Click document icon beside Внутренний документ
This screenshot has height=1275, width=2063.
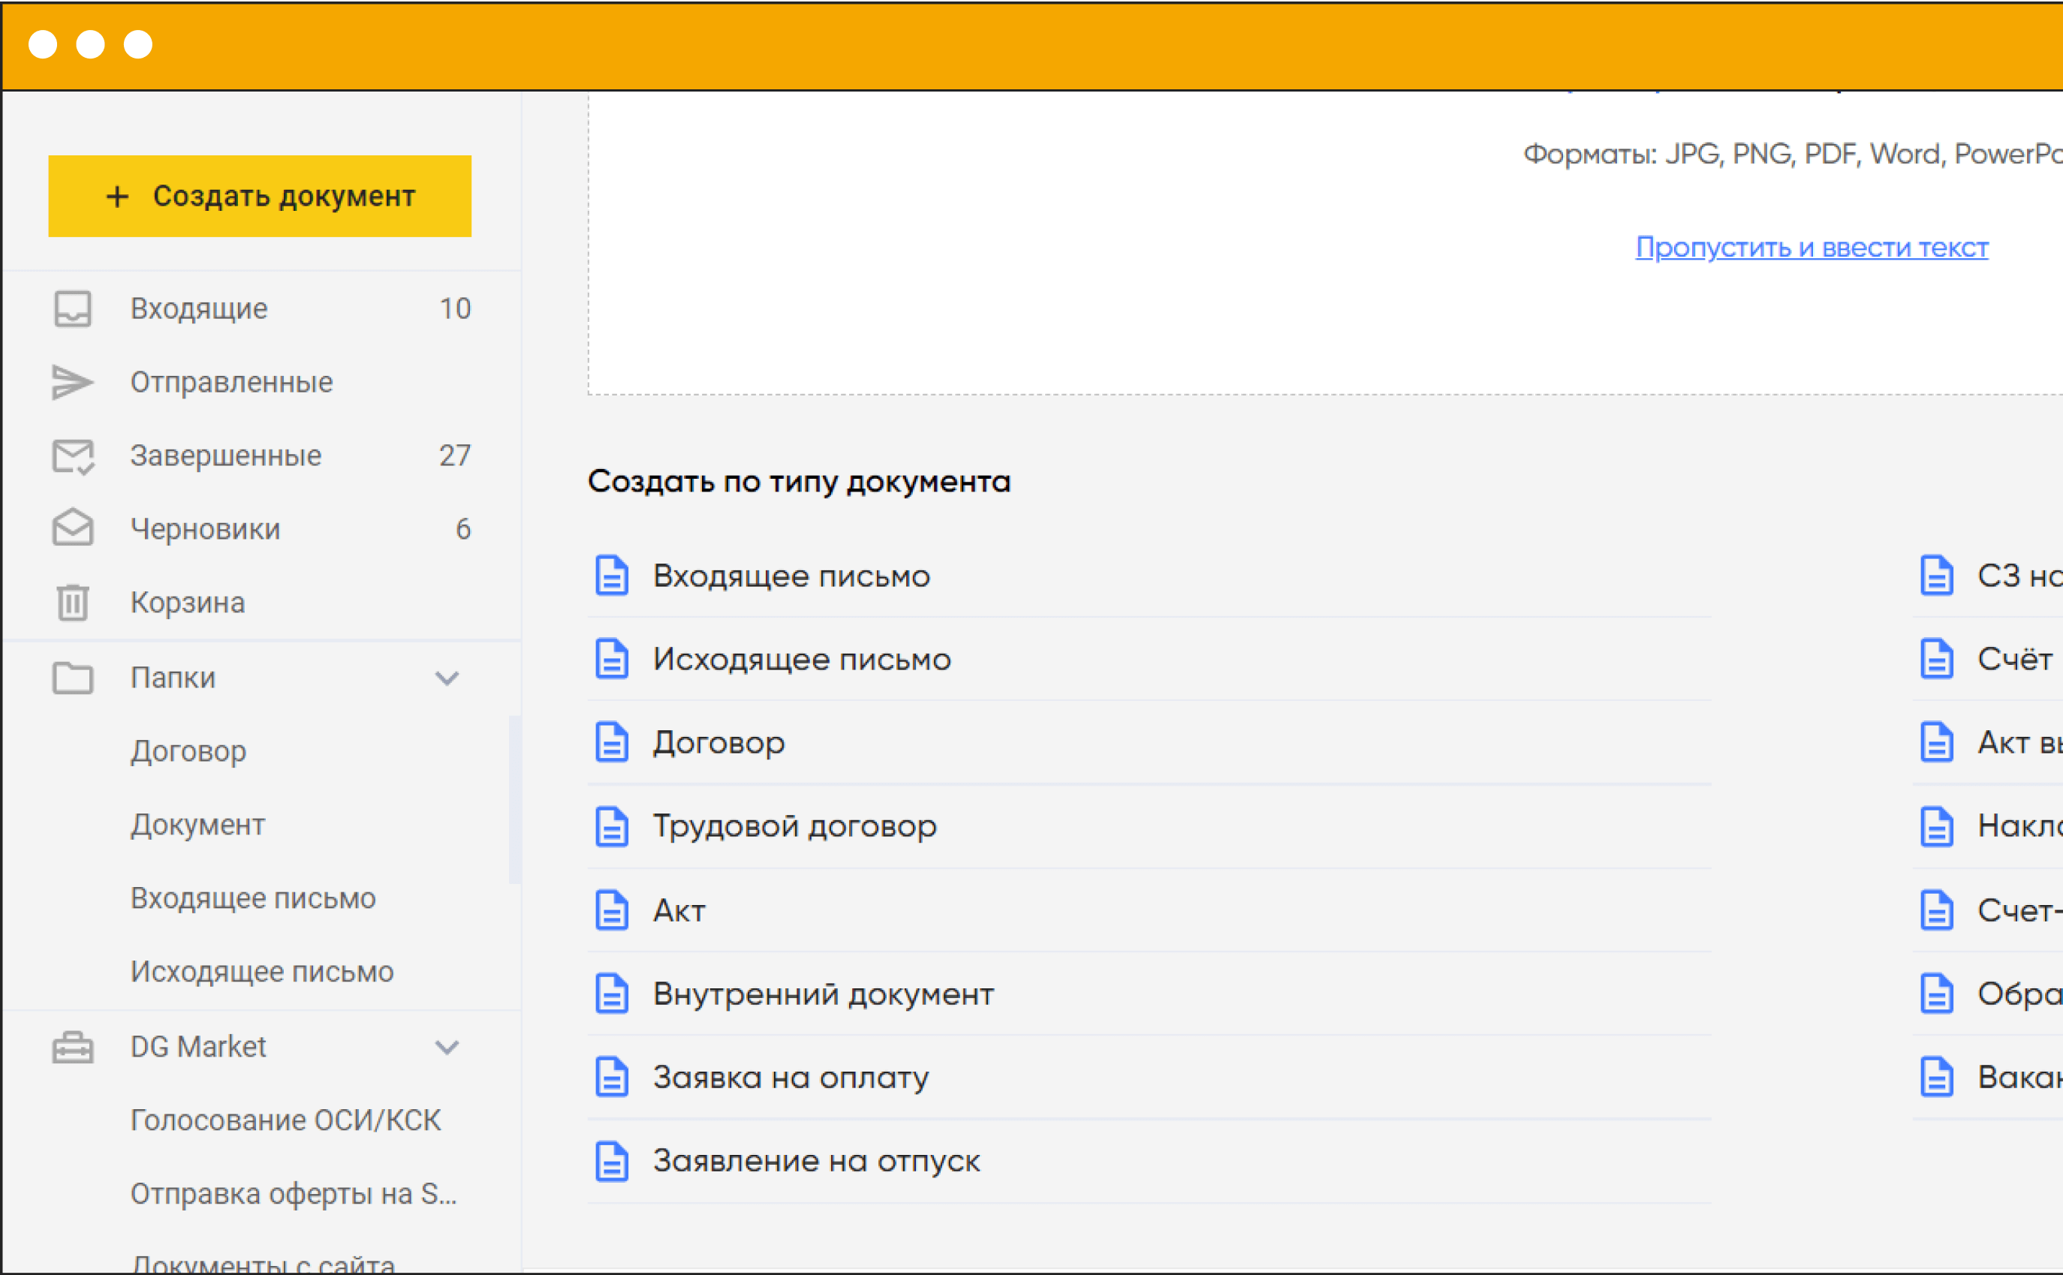[x=612, y=994]
